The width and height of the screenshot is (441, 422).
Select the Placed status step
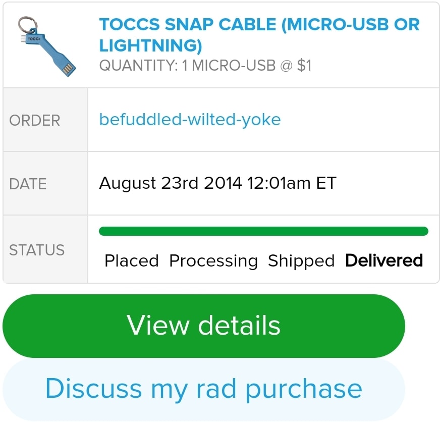[131, 261]
